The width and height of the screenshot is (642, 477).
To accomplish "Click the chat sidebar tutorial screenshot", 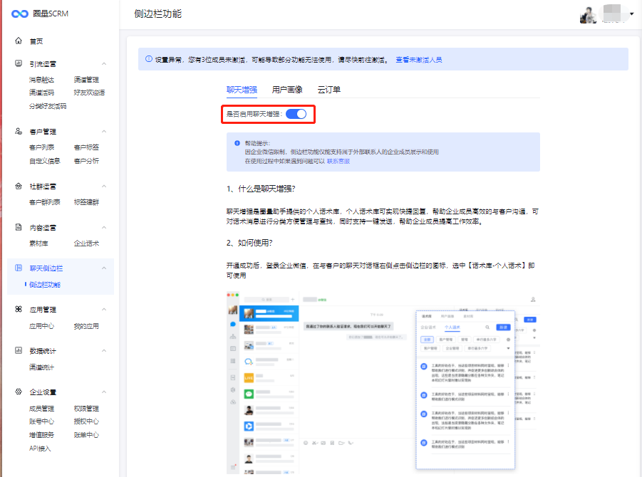I will tap(383, 382).
